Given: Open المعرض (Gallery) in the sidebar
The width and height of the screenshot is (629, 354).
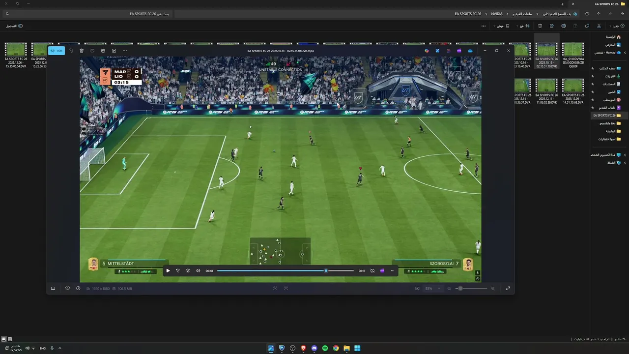Looking at the screenshot, I should (x=613, y=45).
